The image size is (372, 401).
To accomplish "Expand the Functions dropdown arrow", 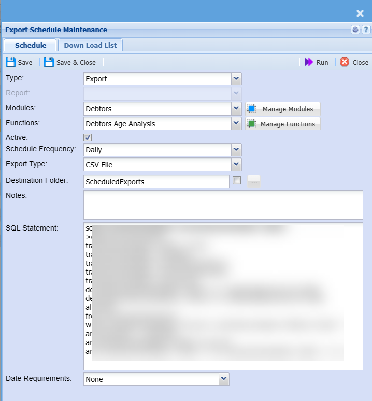I will click(236, 123).
